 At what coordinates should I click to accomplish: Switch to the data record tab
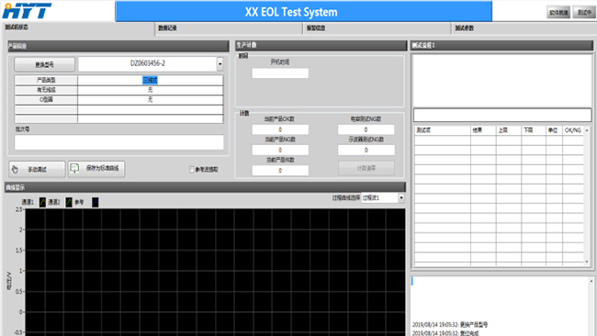click(167, 28)
